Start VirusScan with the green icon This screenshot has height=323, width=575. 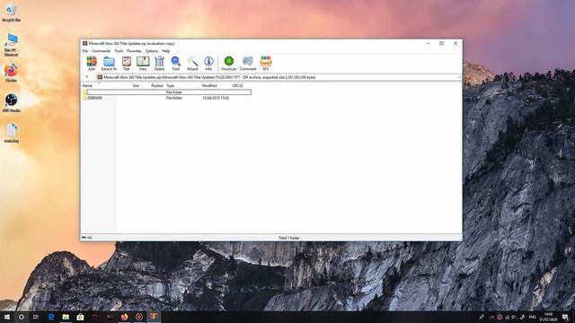coord(229,63)
